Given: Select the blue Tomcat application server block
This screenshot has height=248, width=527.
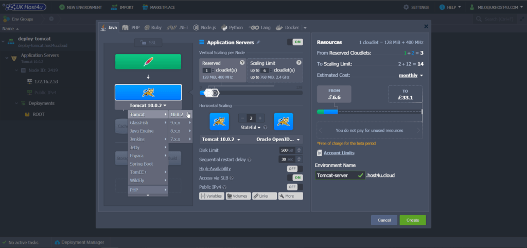Looking at the screenshot, I should point(148,93).
